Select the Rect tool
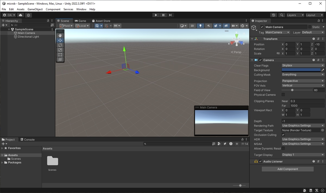 [60, 55]
